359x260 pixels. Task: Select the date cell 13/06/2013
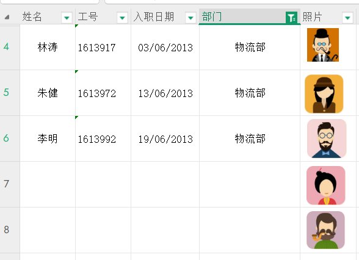[165, 93]
